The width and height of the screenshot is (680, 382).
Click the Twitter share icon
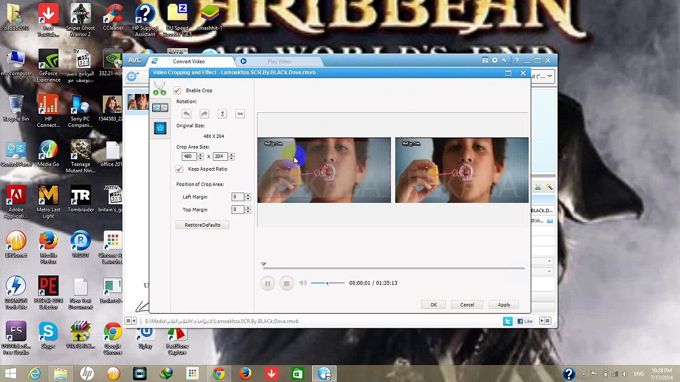click(x=508, y=321)
